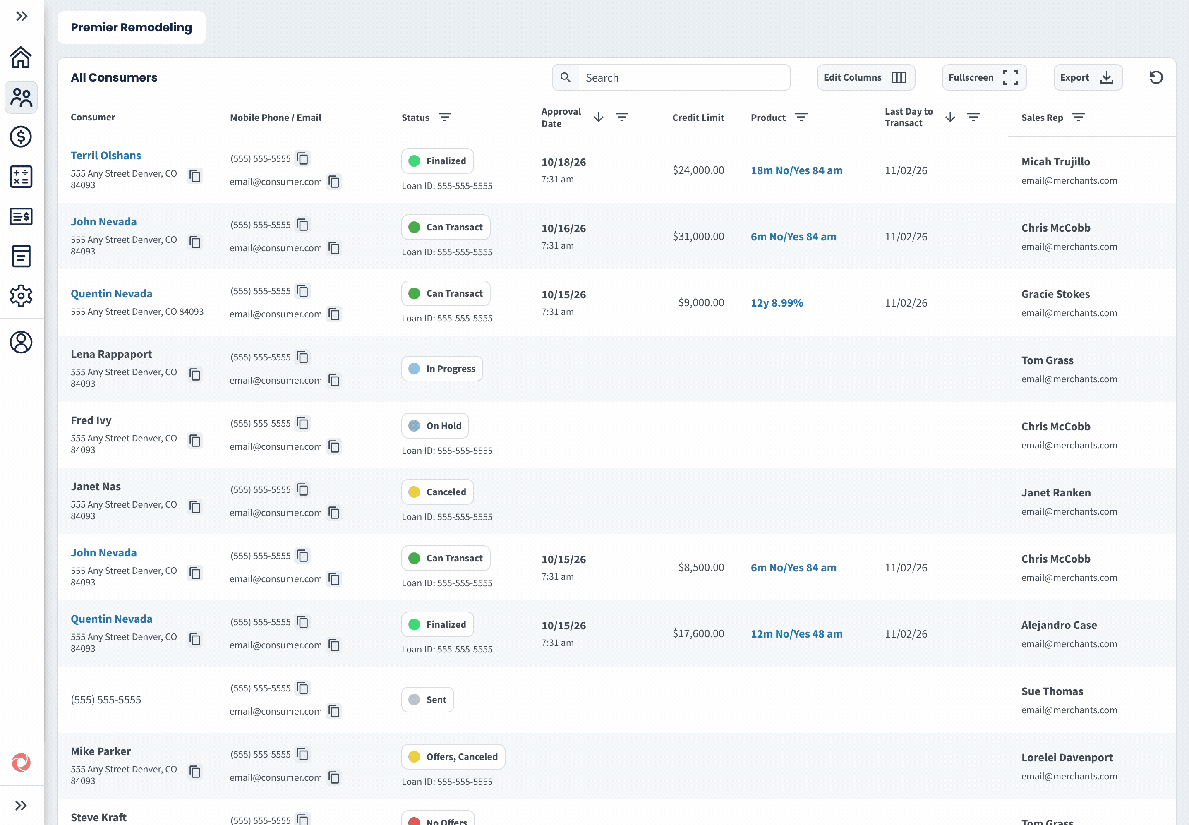Open the Home dashboard from sidebar
The height and width of the screenshot is (825, 1189).
(21, 58)
